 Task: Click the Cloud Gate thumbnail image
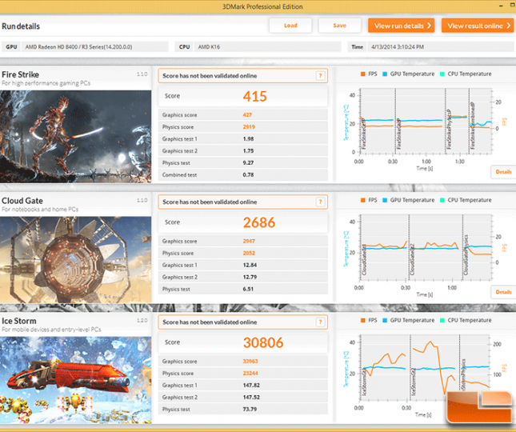pos(75,259)
